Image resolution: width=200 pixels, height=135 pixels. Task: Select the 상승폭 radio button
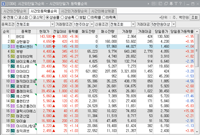[x=62, y=17]
